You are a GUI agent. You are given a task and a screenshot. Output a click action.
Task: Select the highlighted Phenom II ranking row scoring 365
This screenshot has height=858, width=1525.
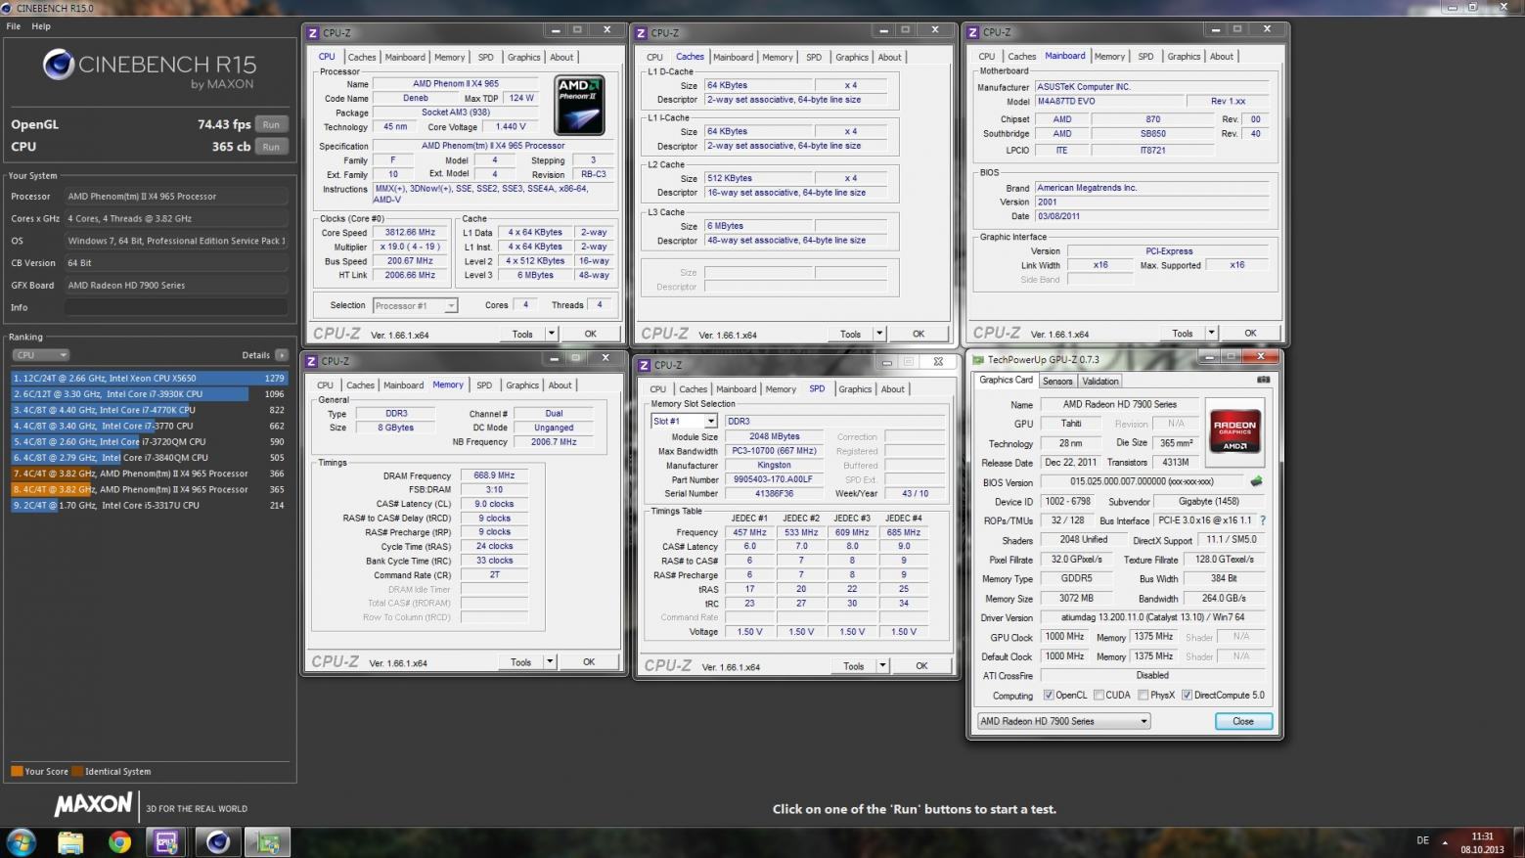pos(149,489)
